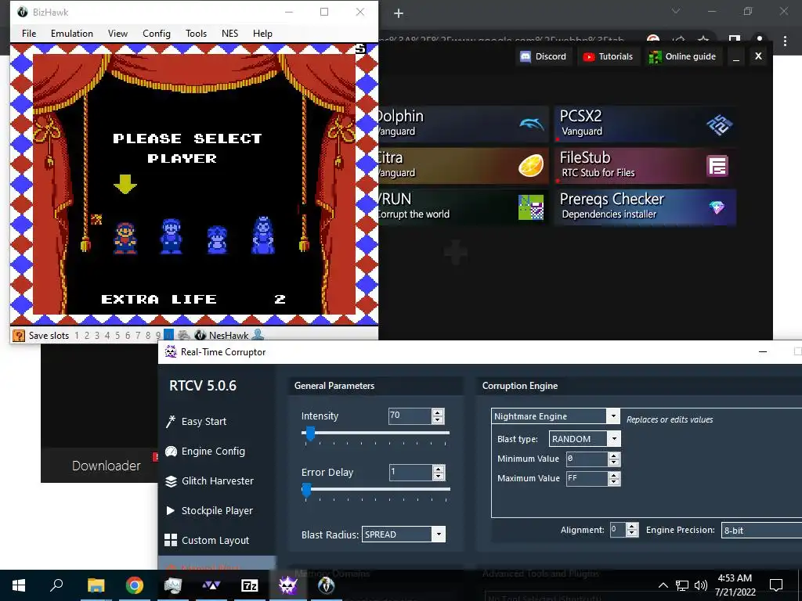Open Windows Start menu
Image resolution: width=802 pixels, height=601 pixels.
pos(19,585)
